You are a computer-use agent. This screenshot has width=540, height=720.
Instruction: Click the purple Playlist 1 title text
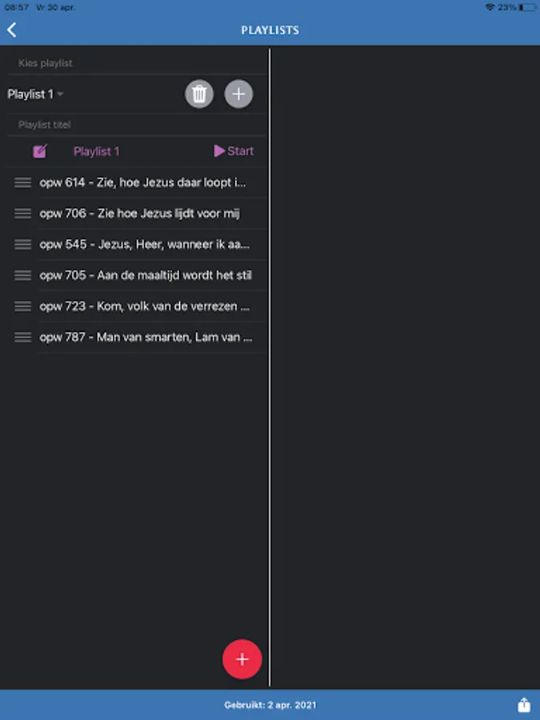click(97, 151)
